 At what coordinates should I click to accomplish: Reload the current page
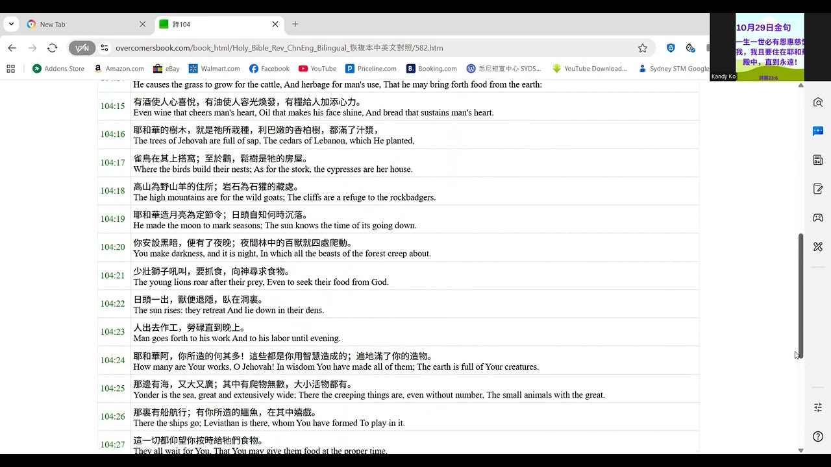pyautogui.click(x=52, y=48)
